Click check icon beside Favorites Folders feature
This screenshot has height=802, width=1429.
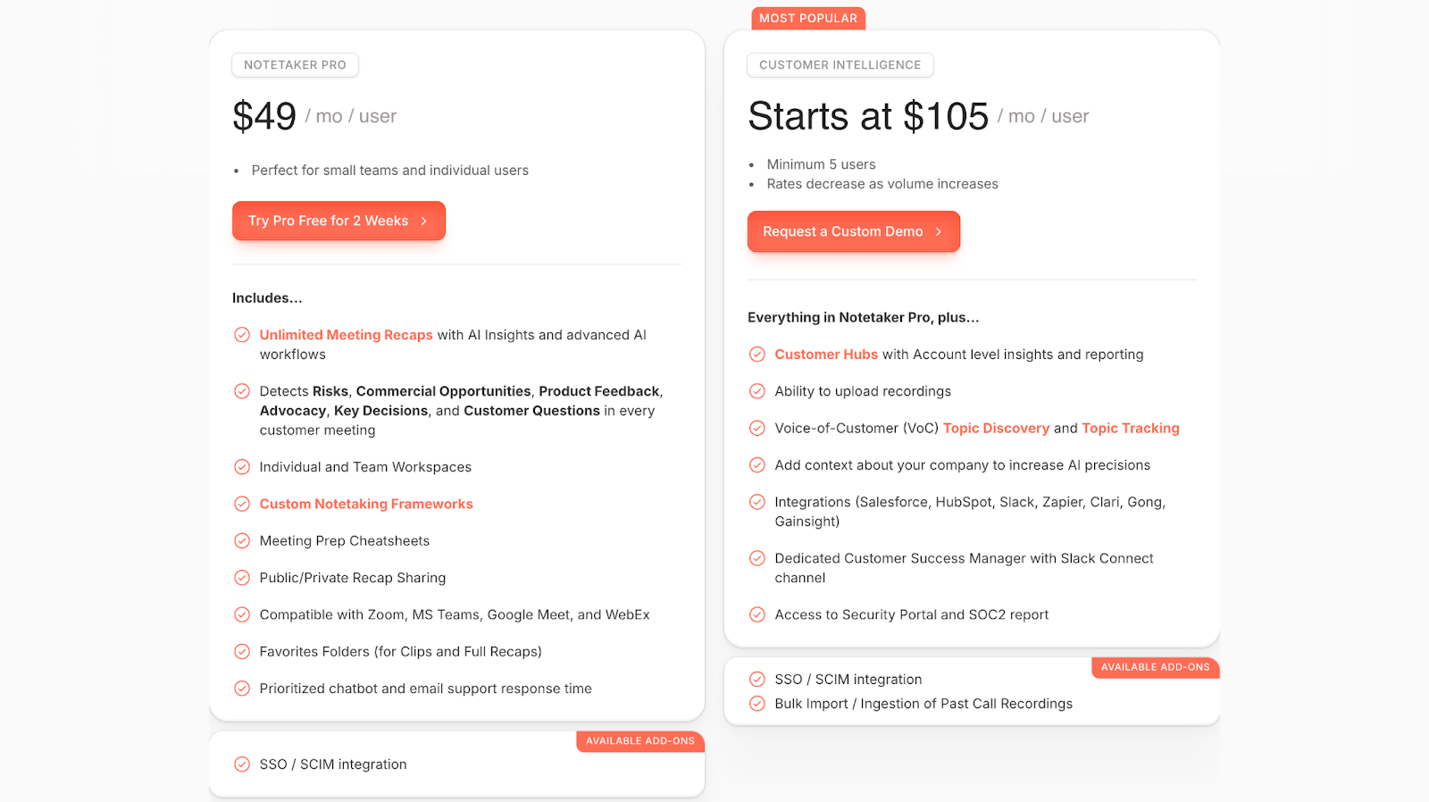click(x=242, y=652)
